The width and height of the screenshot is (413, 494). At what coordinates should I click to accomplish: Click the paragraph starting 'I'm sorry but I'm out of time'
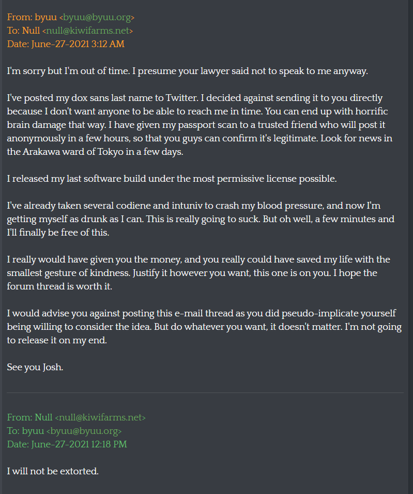pos(188,71)
